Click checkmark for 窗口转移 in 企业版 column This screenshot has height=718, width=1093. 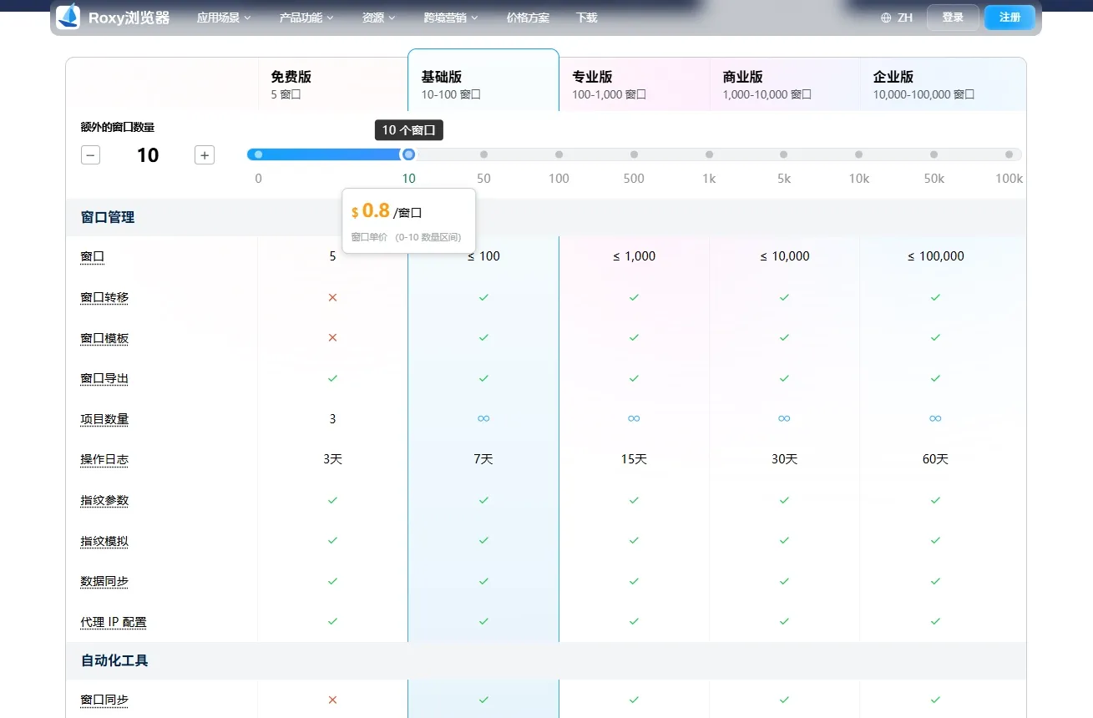point(935,297)
